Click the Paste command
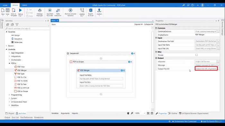This screenshot has height=126, width=225. pos(30,16)
